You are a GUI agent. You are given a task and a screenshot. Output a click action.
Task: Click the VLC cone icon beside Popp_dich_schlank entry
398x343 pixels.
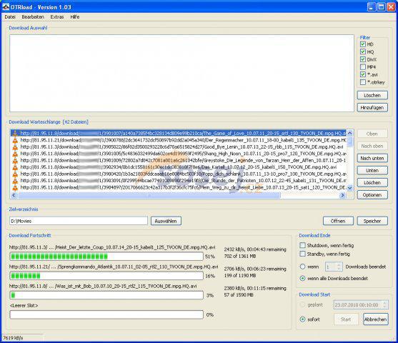15,174
